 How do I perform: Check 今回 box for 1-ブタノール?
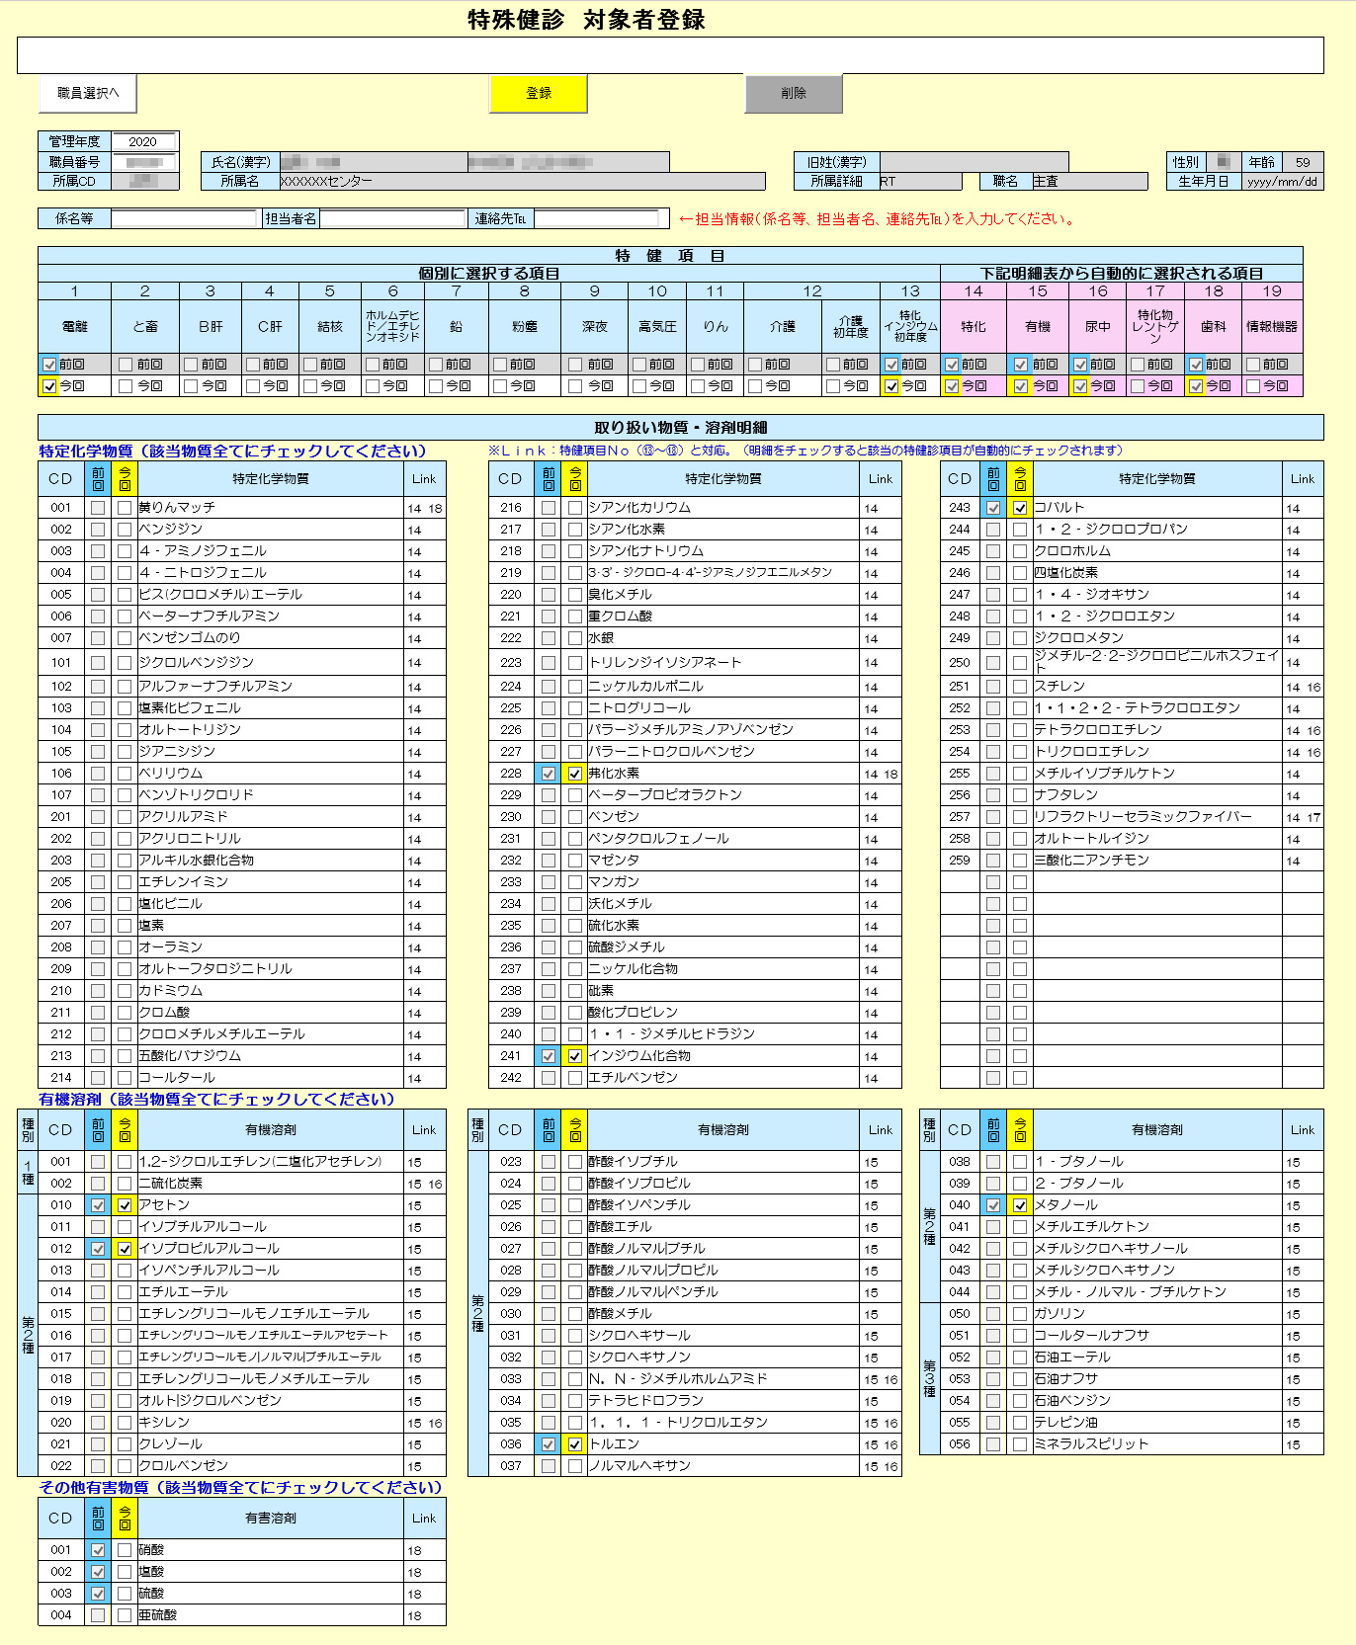coord(1020,1162)
